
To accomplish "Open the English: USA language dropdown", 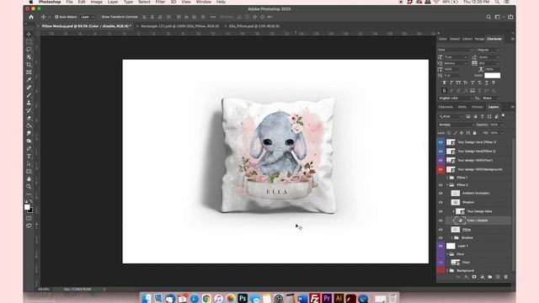I will [456, 98].
